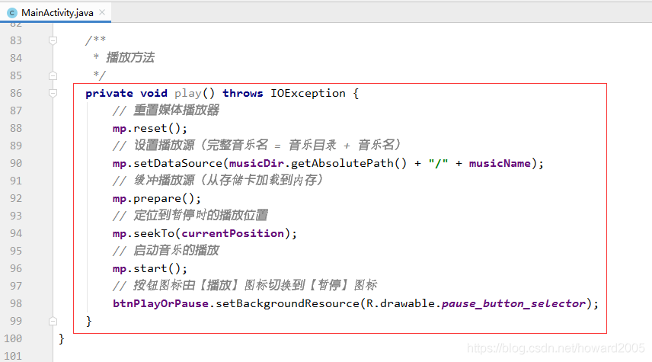Viewport: 652px width, 362px height.
Task: Close the MainActivity.java tab
Action: [102, 12]
